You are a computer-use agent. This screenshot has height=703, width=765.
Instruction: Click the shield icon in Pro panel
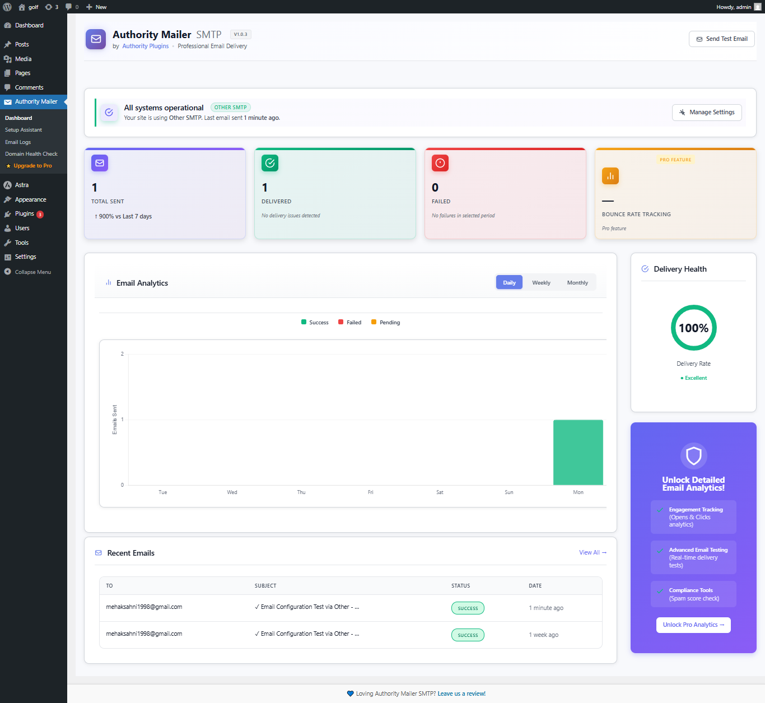click(694, 456)
